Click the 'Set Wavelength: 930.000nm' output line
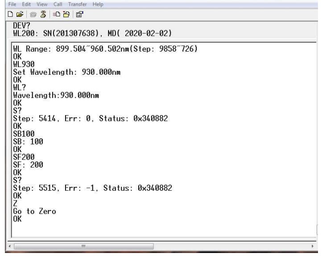322x257 pixels. 67,72
